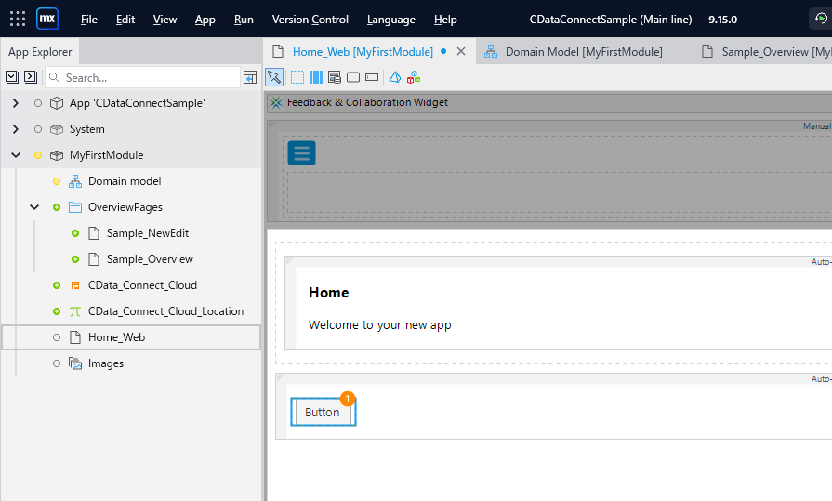This screenshot has width=832, height=501.
Task: Click the data view widget icon
Action: coord(335,77)
